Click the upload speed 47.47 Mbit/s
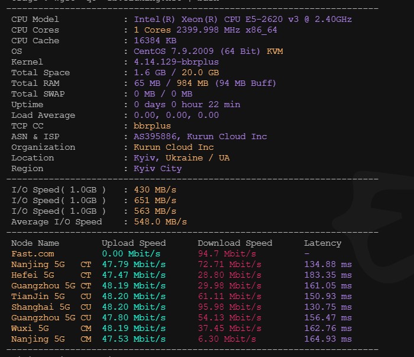The height and width of the screenshot is (357, 414). click(134, 275)
